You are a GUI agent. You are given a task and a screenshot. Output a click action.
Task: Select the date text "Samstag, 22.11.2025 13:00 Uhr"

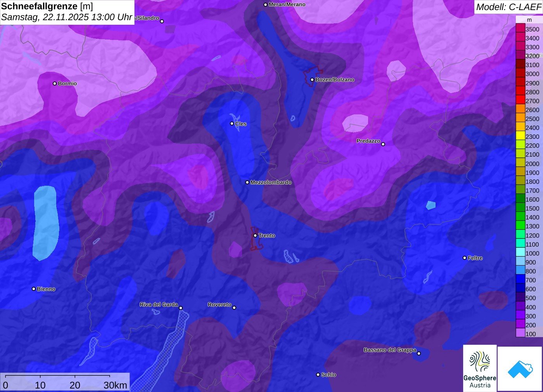point(67,17)
